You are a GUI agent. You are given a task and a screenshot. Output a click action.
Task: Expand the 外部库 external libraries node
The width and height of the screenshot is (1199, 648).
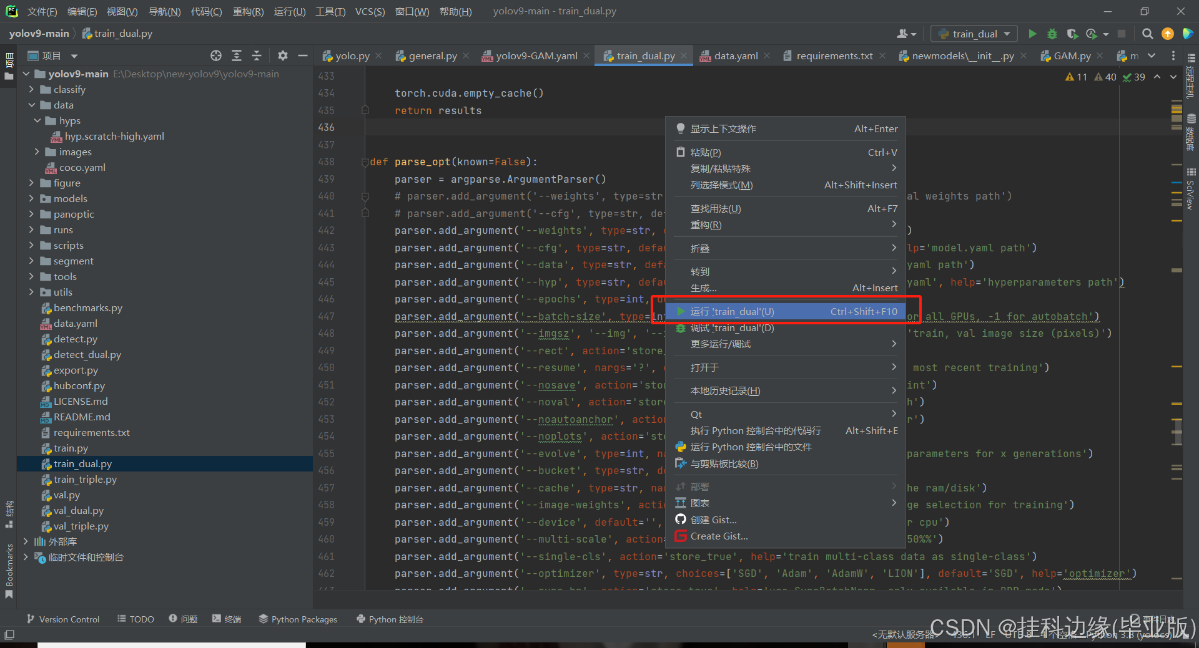(26, 541)
